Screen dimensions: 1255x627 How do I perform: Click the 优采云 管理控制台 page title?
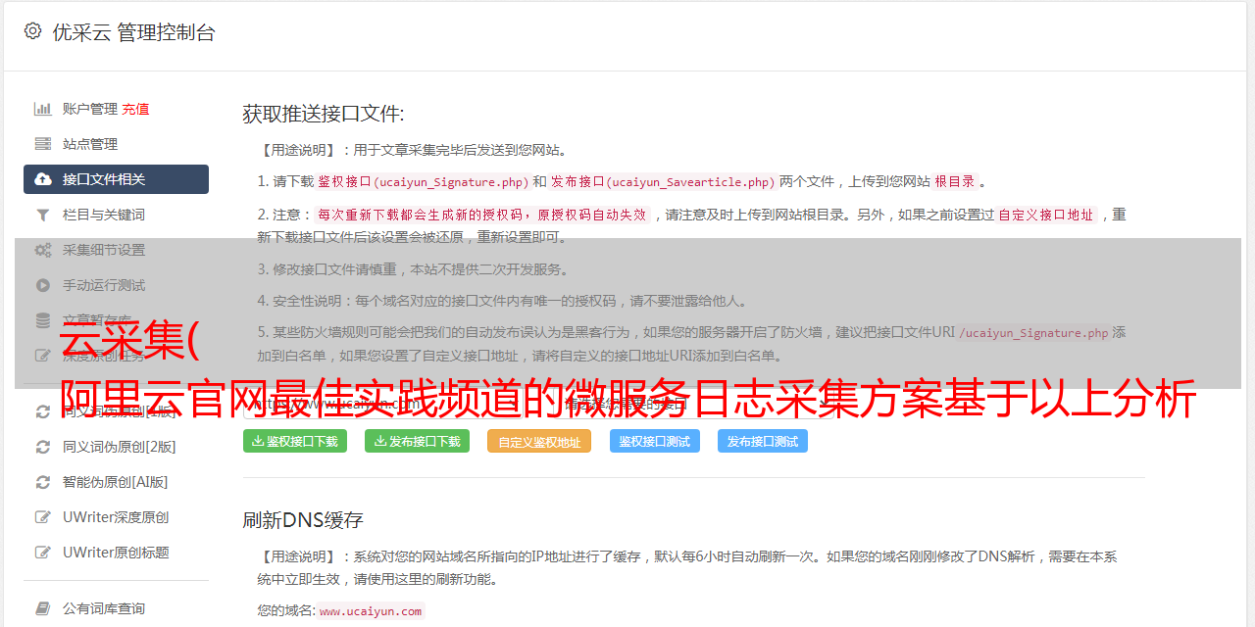click(133, 32)
